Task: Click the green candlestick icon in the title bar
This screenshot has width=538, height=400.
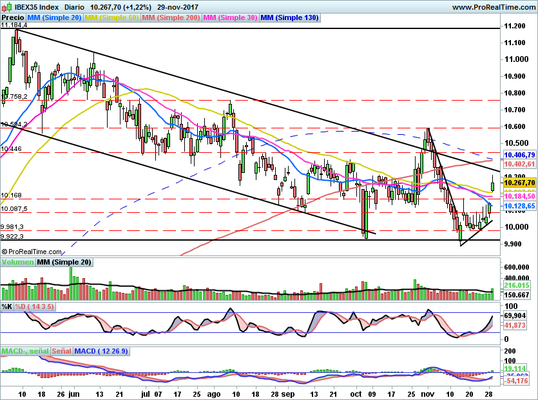Action: [9, 6]
